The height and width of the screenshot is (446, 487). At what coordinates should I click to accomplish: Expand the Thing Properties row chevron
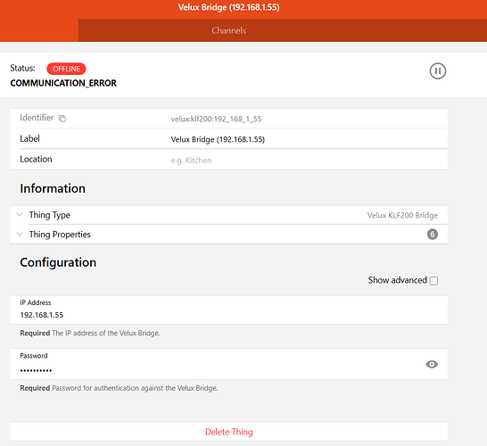20,234
